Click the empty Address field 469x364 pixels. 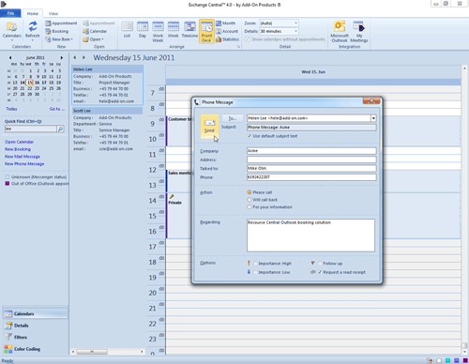(x=311, y=159)
